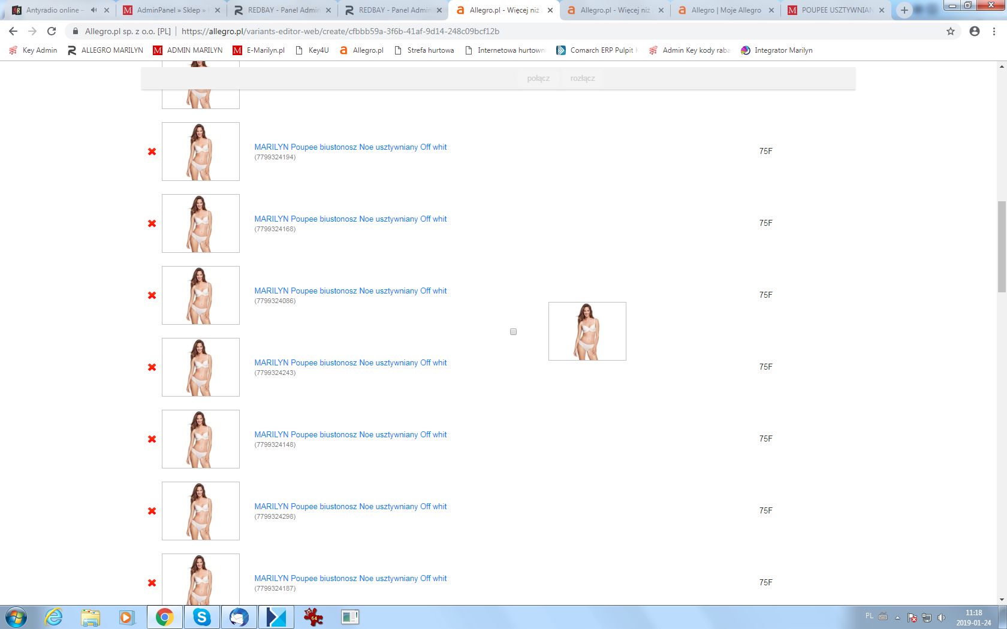The height and width of the screenshot is (629, 1007).
Task: Click the rozłącz button
Action: point(583,78)
